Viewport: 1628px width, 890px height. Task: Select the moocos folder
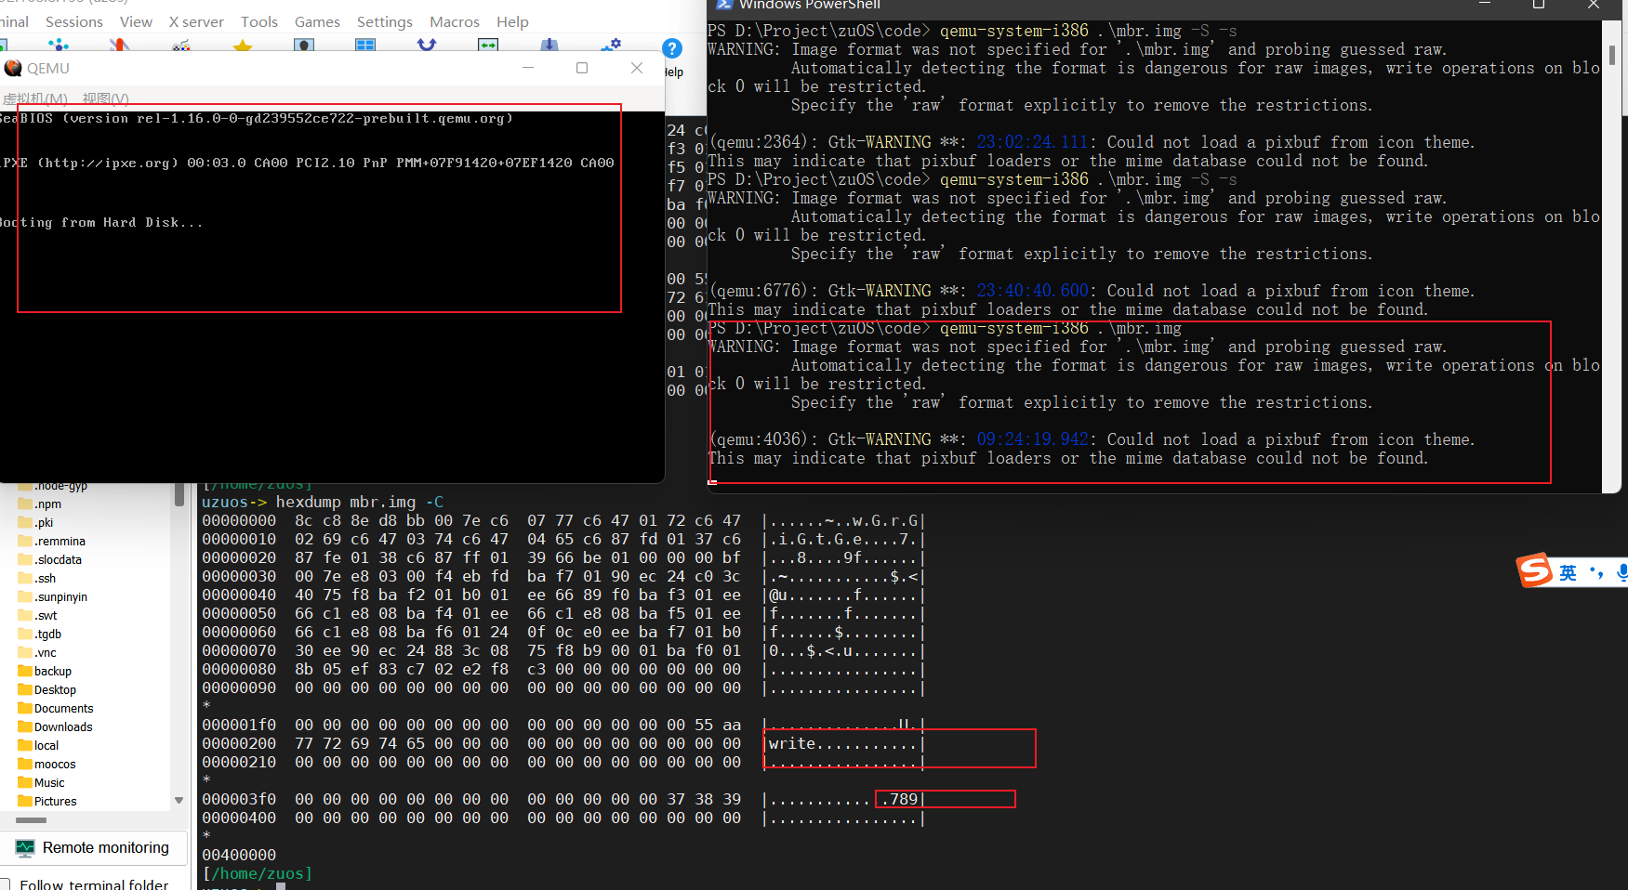point(47,765)
